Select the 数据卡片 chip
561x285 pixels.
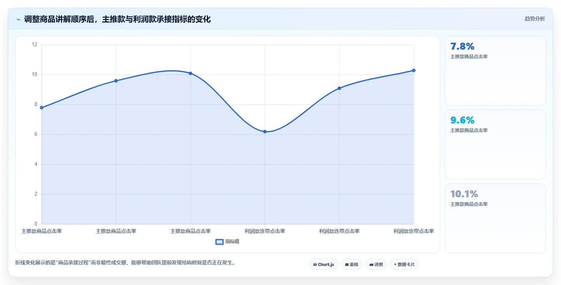pos(404,264)
